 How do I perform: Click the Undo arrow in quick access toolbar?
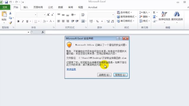[x=11, y=2]
